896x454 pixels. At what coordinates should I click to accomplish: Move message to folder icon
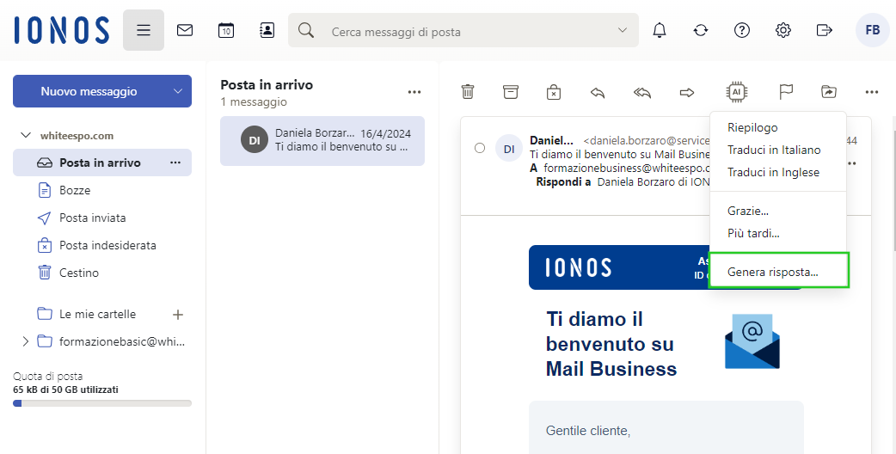tap(829, 91)
